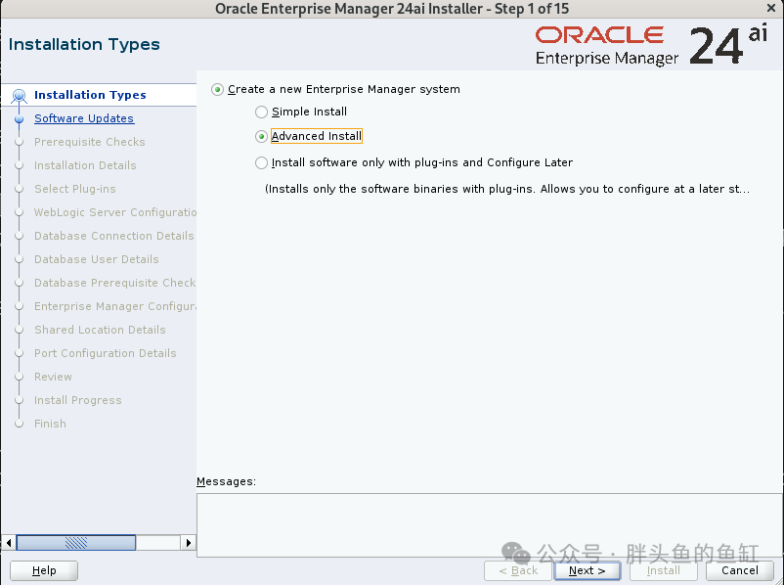The image size is (784, 585).
Task: Proceed with the Next button
Action: [x=587, y=570]
